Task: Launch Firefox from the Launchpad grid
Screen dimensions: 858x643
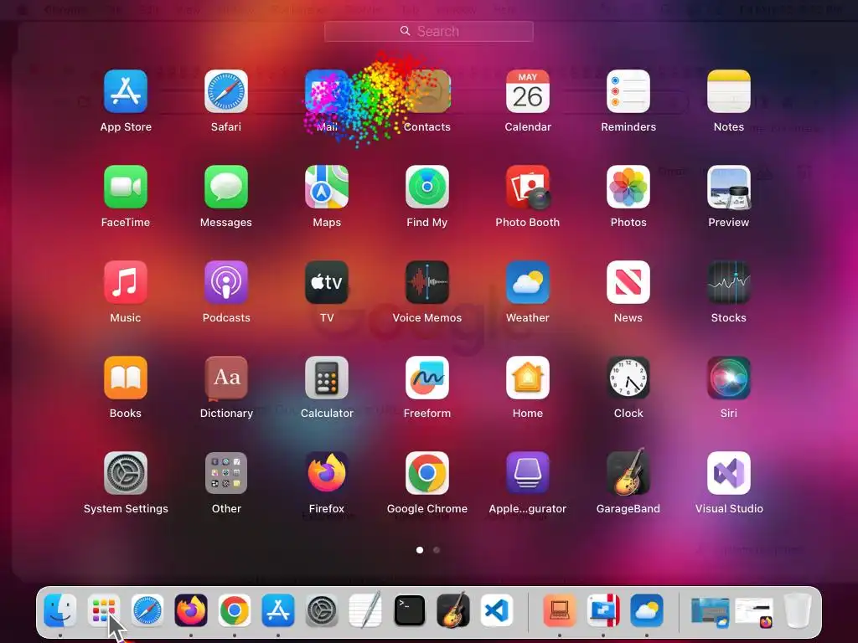Action: (327, 473)
